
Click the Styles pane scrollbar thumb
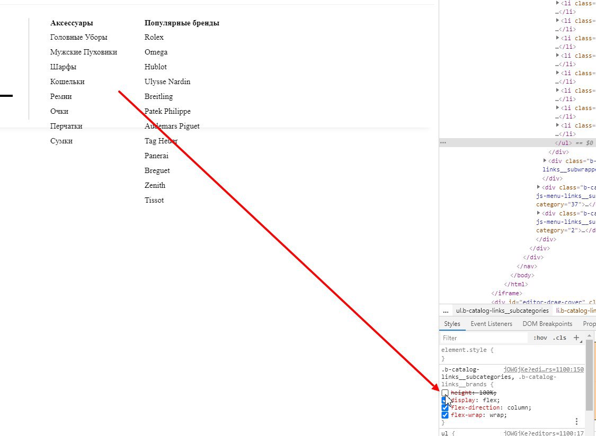(x=589, y=375)
